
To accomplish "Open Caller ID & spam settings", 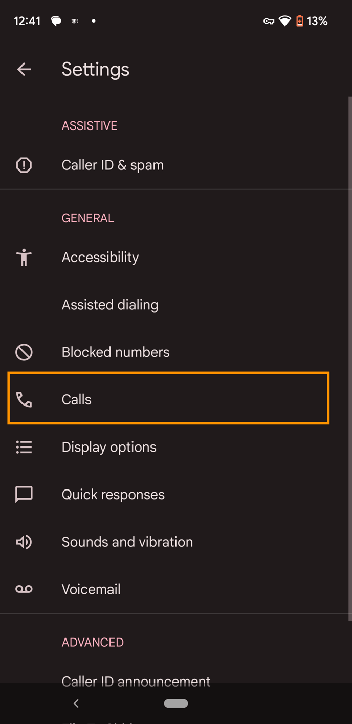I will point(113,165).
